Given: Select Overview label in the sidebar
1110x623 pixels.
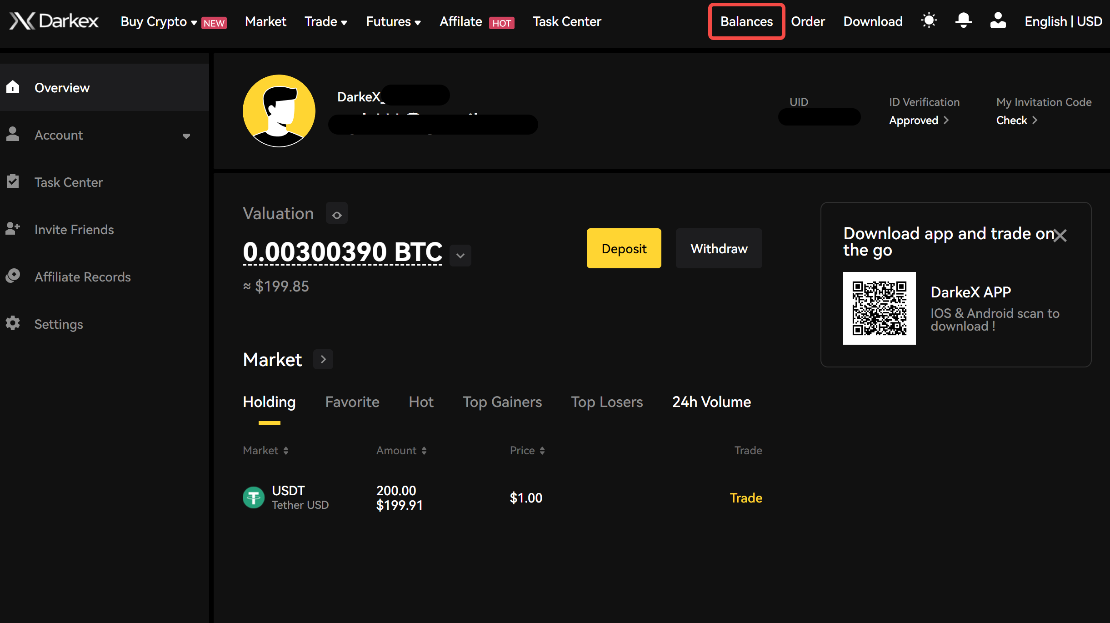Looking at the screenshot, I should pyautogui.click(x=62, y=87).
